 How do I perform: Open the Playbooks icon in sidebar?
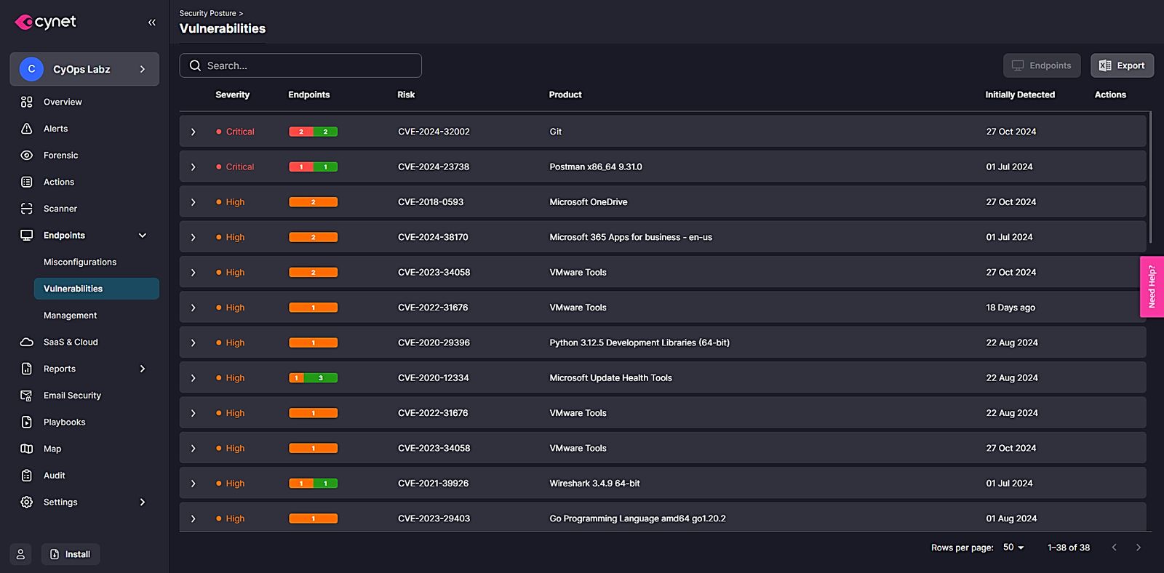27,422
